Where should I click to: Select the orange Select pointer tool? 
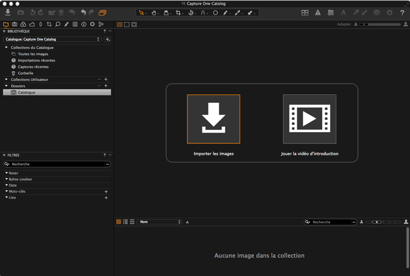141,12
